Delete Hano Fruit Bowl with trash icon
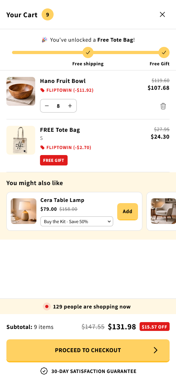 tap(163, 106)
